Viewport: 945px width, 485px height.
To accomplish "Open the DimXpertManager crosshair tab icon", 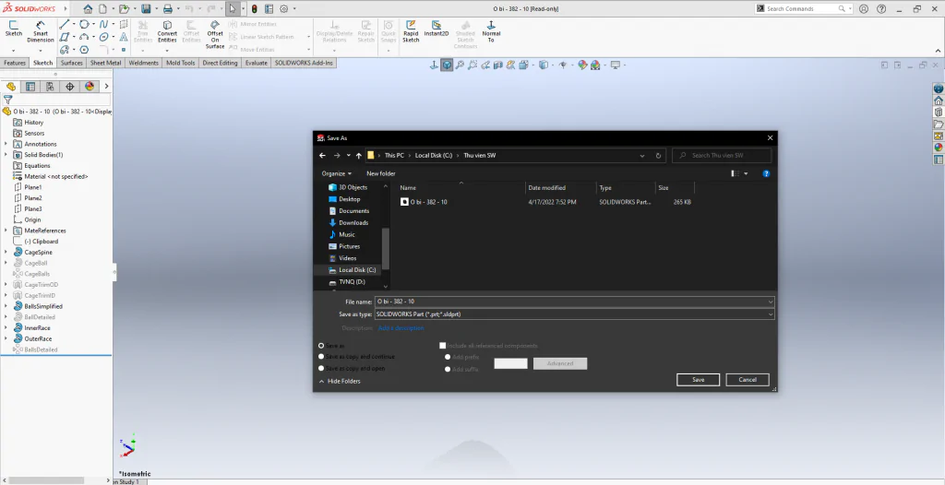I will [x=69, y=87].
